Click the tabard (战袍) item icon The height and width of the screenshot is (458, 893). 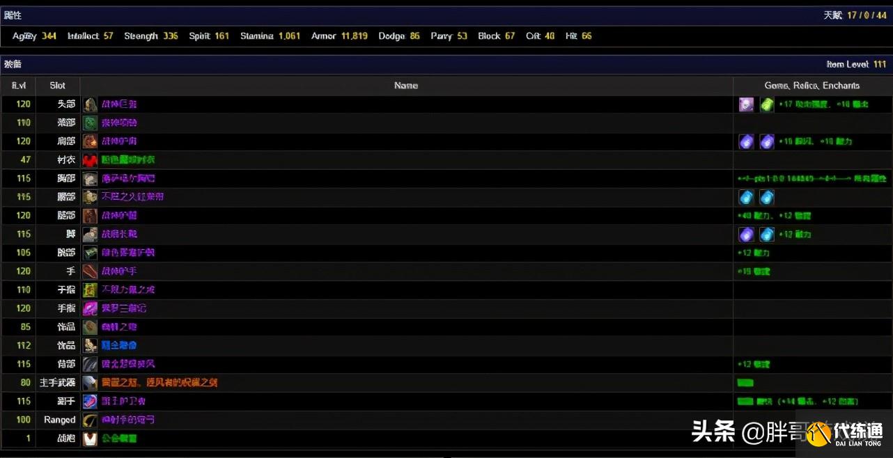(90, 439)
